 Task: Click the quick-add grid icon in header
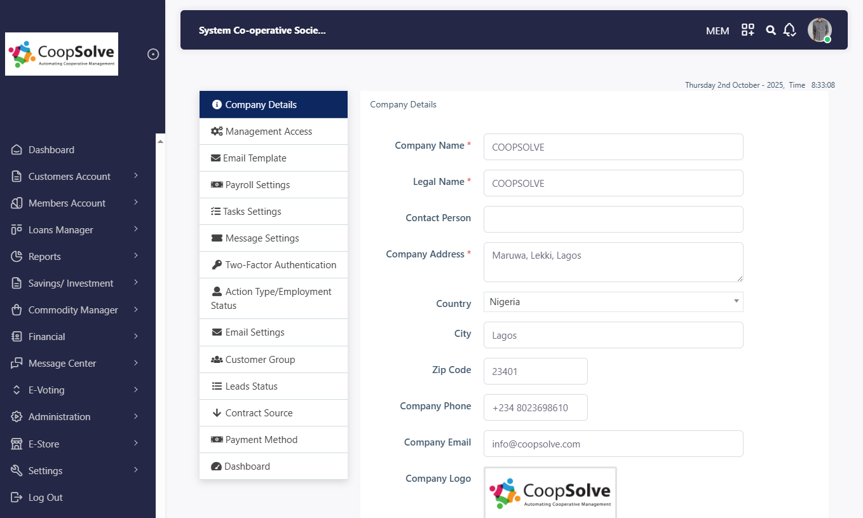(x=748, y=30)
